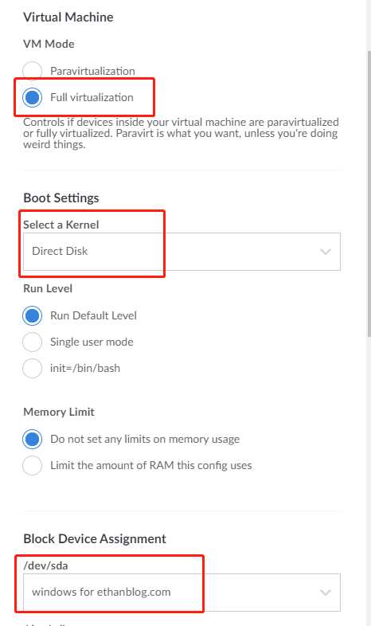Select the Paravirtualization radio button
Screen dimensions: 371x626
pos(33,71)
